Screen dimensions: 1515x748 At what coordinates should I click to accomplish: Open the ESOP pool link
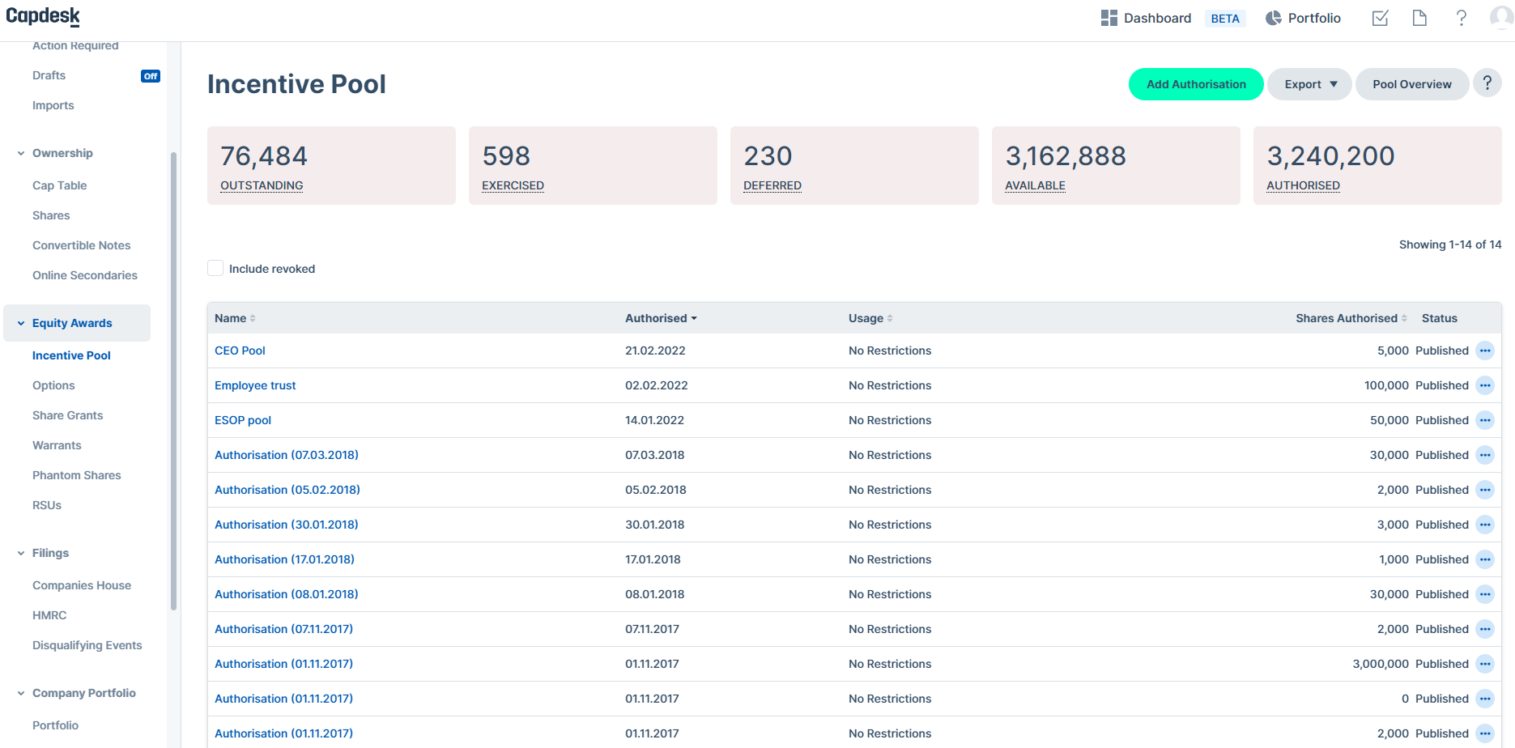243,420
